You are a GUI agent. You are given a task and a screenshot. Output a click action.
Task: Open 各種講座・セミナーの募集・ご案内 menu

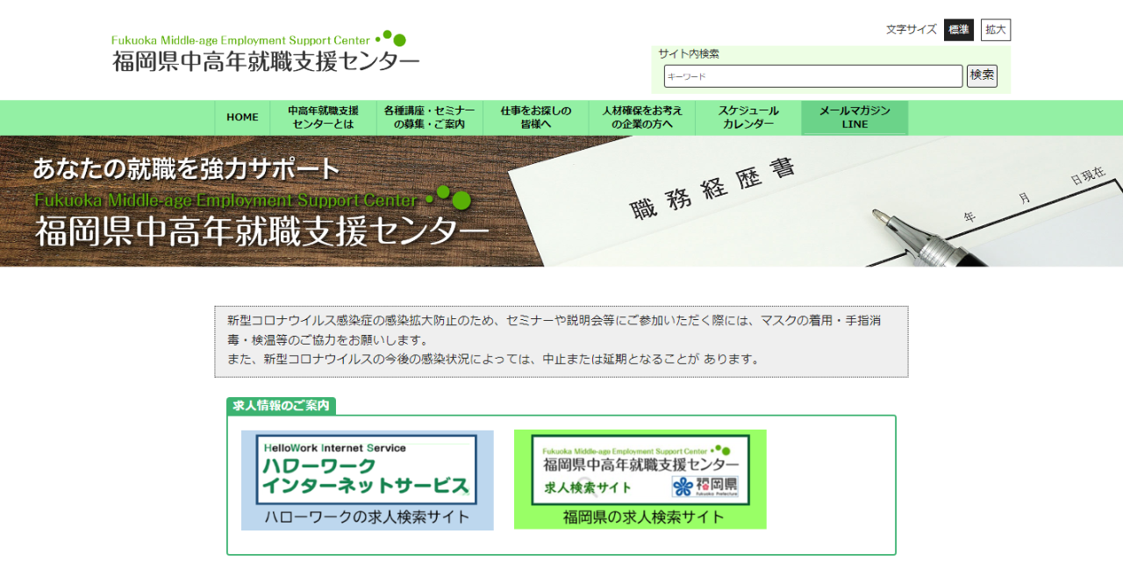pos(430,117)
